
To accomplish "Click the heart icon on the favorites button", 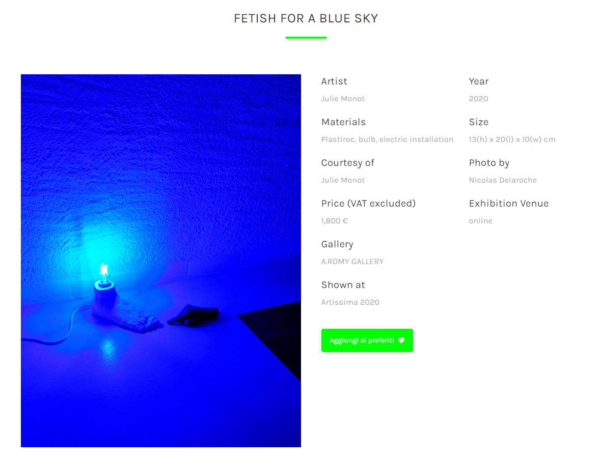I will pyautogui.click(x=401, y=340).
